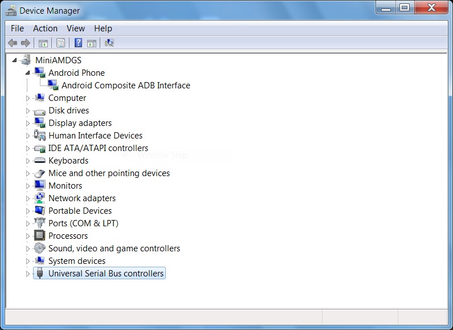Click the Properties toolbar icon

(x=60, y=43)
